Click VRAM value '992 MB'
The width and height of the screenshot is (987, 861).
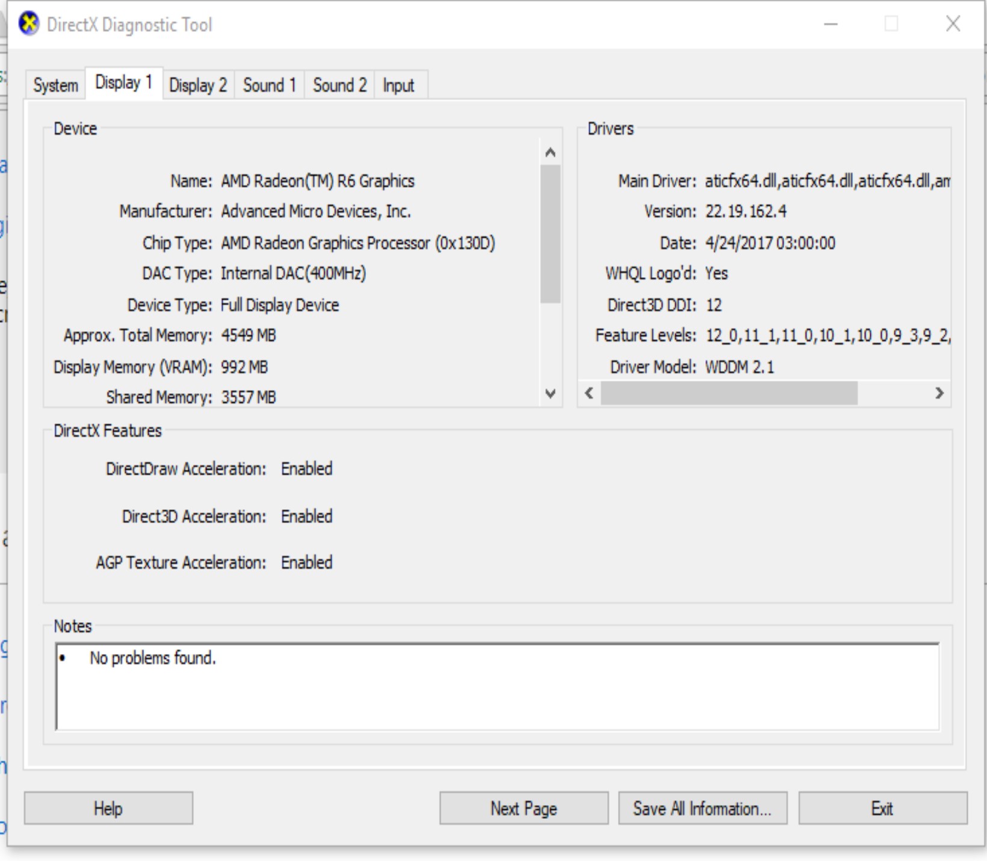pyautogui.click(x=244, y=367)
